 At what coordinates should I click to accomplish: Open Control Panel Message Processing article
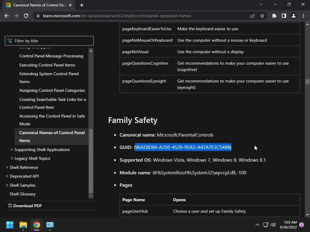(x=51, y=56)
